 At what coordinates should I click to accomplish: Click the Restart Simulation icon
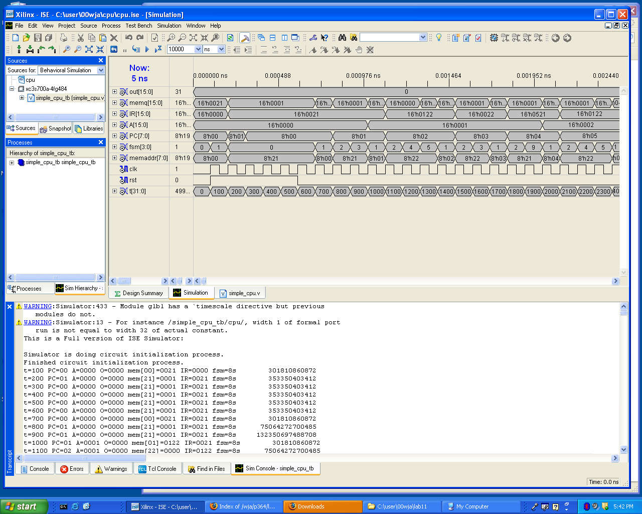(114, 49)
